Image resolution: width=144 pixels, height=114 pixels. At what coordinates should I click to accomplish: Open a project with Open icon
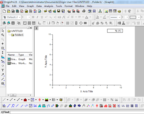(45, 11)
